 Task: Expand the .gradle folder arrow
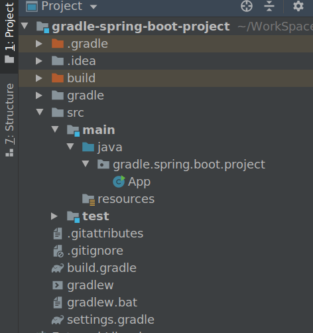tap(39, 44)
